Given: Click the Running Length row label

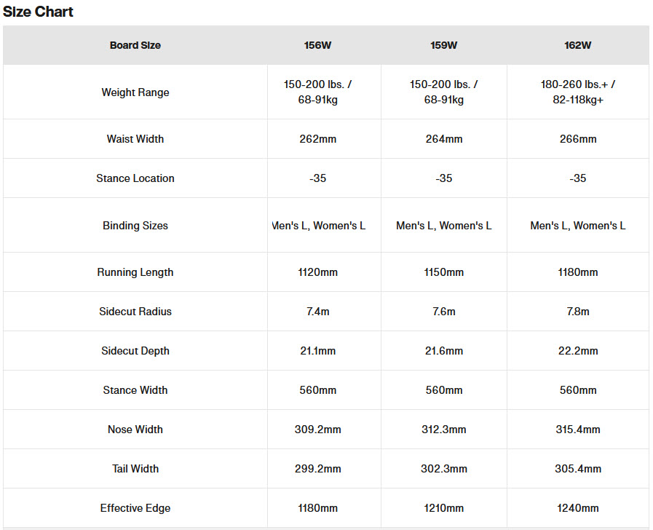Looking at the screenshot, I should [x=135, y=272].
